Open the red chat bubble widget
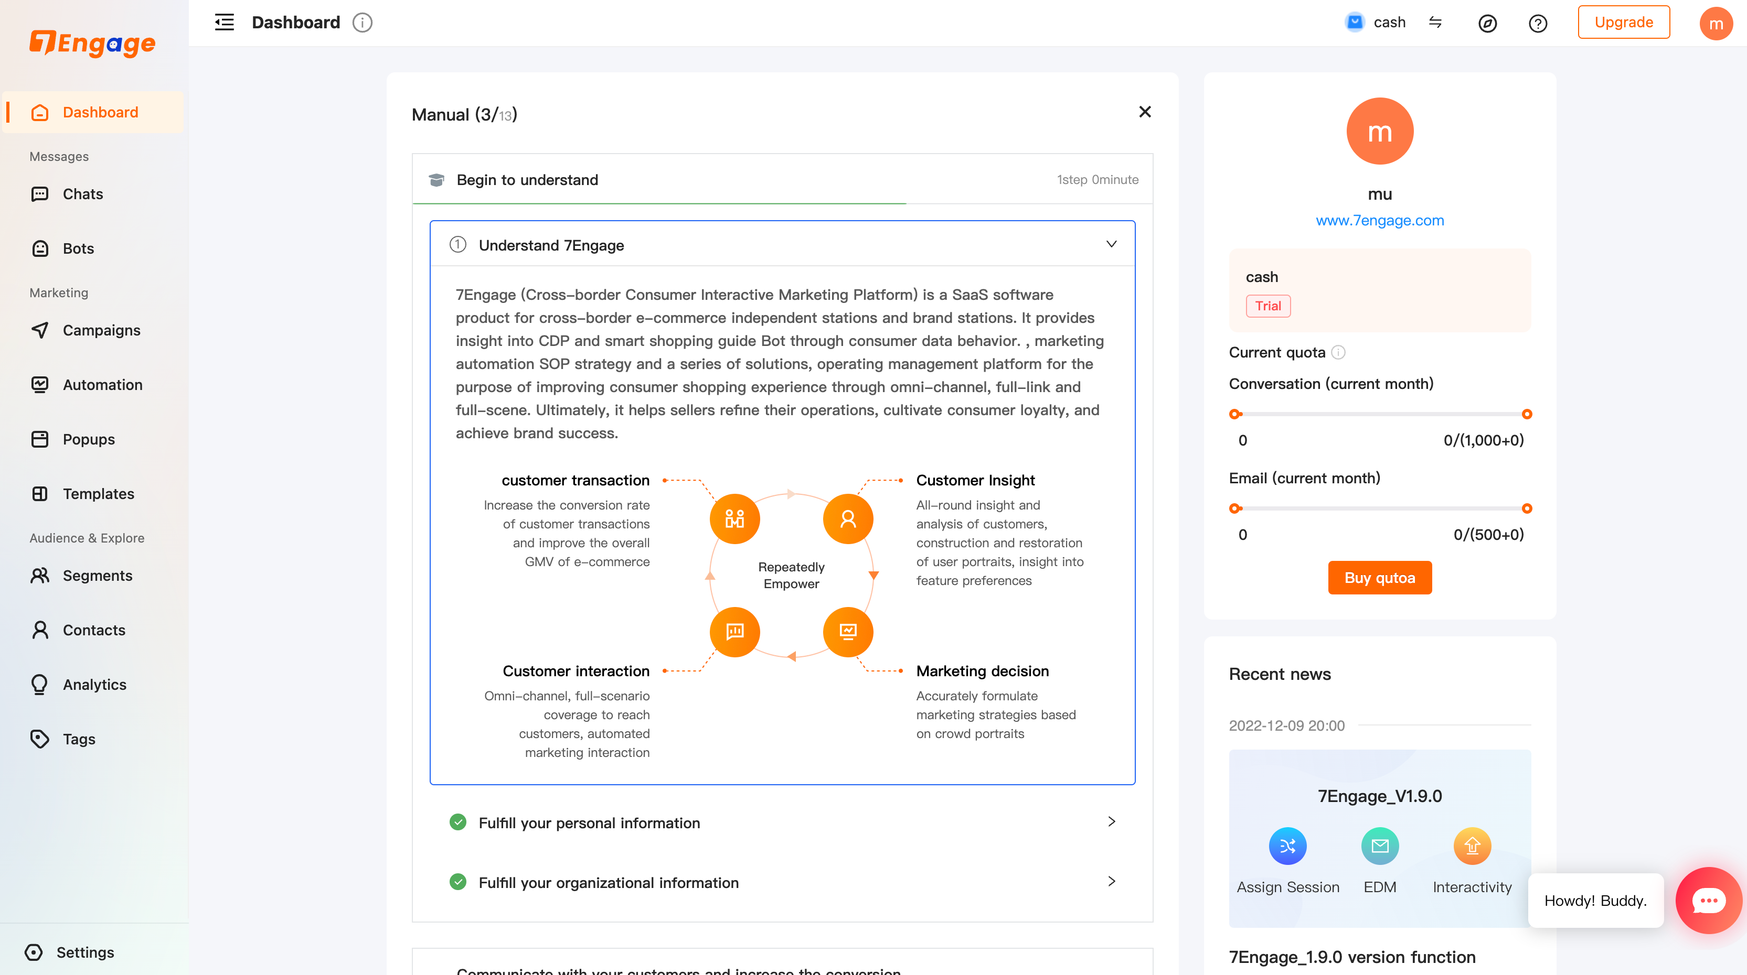Viewport: 1747px width, 975px height. click(1708, 900)
